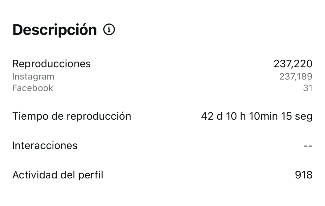This screenshot has height=206, width=325.
Task: Click the 15 seg portion of watch time
Action: point(297,116)
